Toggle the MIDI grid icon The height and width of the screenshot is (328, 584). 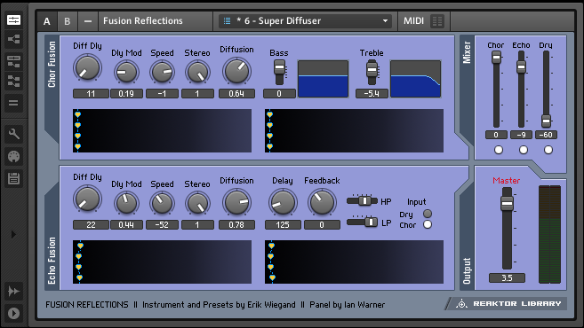tap(437, 21)
